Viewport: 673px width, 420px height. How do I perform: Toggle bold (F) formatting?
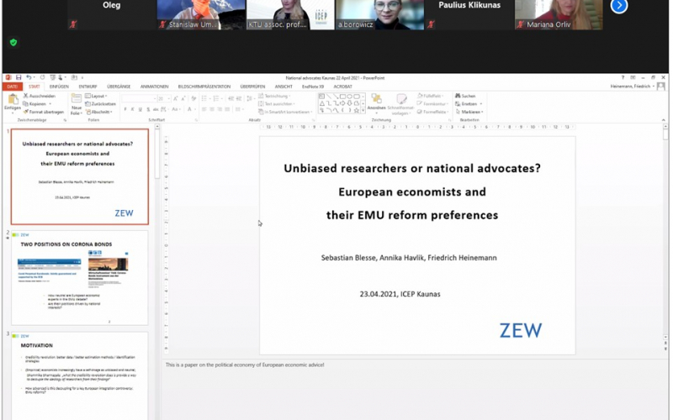[x=125, y=110]
